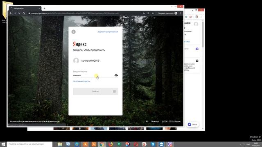
Task: Open Yandex Browser from the taskbar
Action: tap(145, 144)
